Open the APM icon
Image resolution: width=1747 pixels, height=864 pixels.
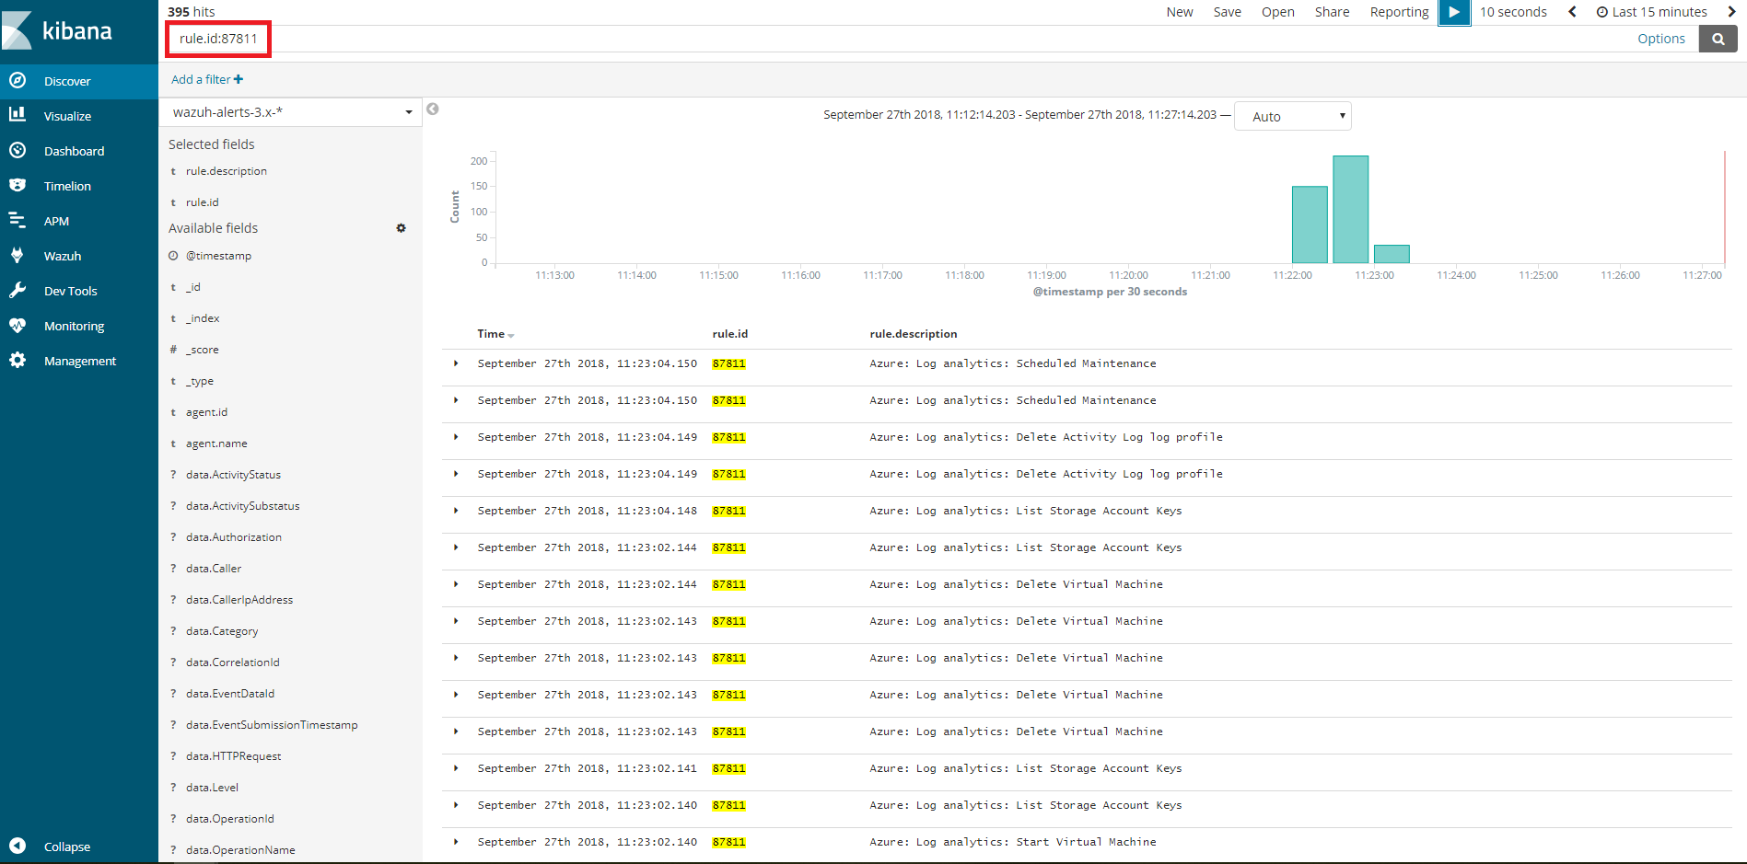(x=17, y=220)
